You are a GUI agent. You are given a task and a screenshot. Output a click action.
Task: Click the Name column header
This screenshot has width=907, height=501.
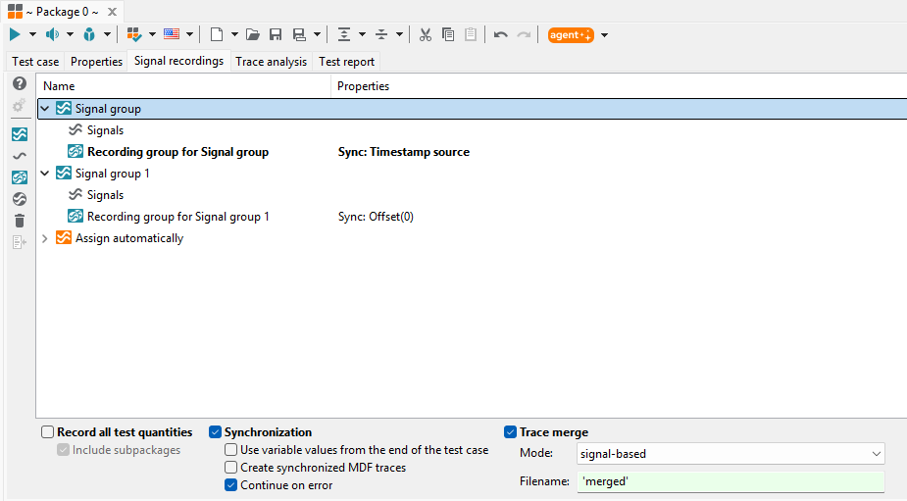point(184,86)
